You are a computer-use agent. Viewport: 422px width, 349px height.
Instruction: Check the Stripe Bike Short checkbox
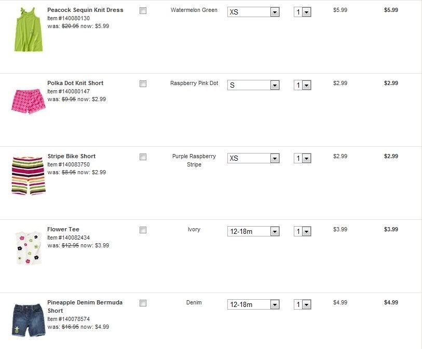[x=143, y=157]
